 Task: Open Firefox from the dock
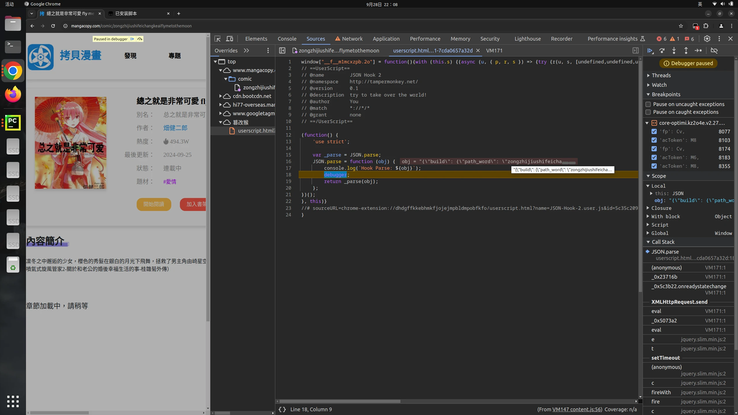click(13, 95)
